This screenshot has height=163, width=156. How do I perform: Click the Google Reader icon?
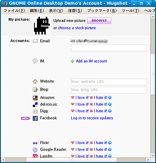tap(35, 150)
